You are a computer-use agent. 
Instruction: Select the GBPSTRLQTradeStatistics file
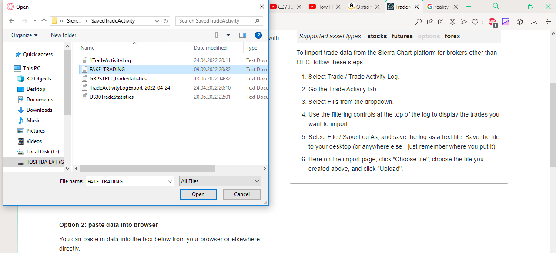coord(118,79)
